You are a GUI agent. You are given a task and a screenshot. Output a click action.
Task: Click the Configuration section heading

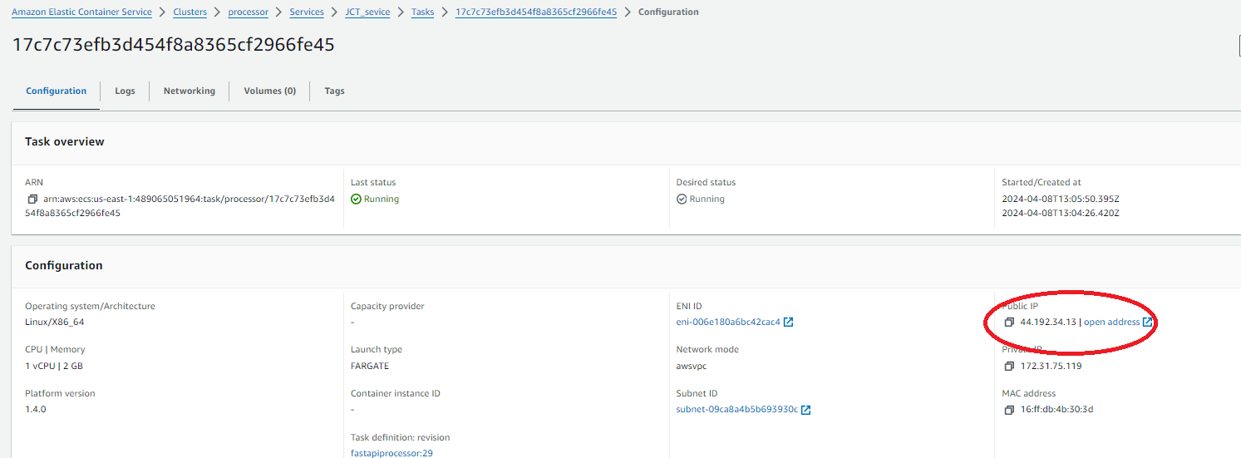point(64,266)
